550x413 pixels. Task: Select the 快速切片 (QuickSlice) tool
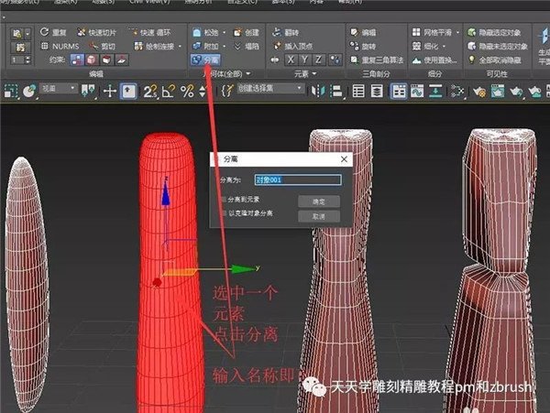pos(97,32)
